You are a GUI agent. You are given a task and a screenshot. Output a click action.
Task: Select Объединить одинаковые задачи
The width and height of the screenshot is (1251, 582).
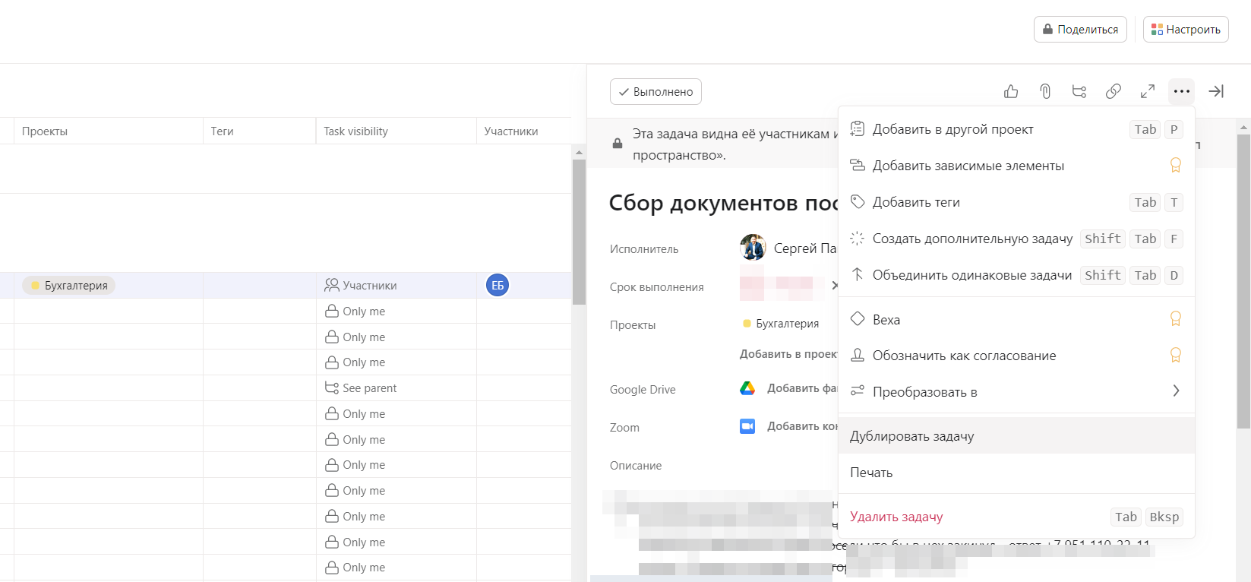pyautogui.click(x=1016, y=275)
